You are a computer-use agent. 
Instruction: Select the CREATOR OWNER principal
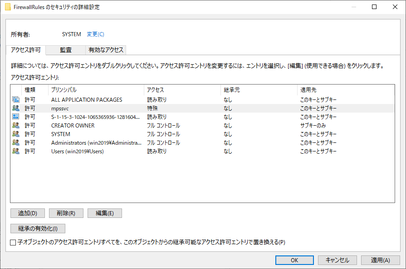[x=73, y=126]
